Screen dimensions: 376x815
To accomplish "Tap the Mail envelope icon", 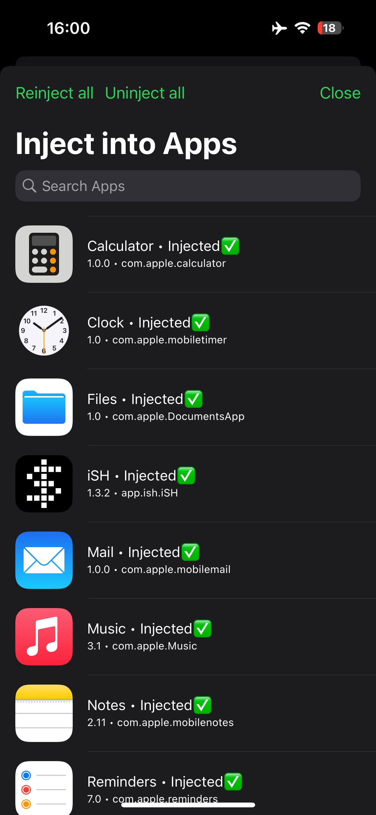I will tap(44, 560).
